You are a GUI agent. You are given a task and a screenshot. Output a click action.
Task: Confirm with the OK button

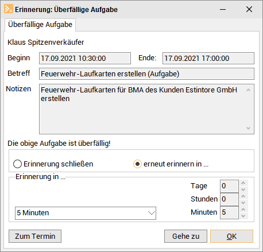(x=231, y=236)
